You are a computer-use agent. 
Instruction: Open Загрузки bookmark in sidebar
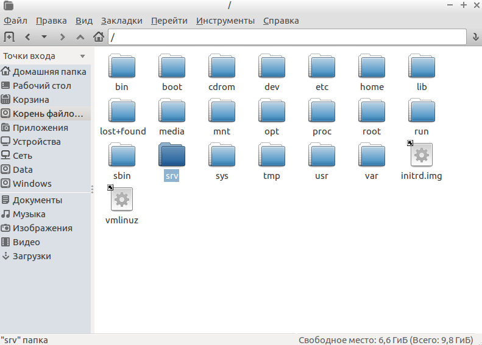coord(45,256)
